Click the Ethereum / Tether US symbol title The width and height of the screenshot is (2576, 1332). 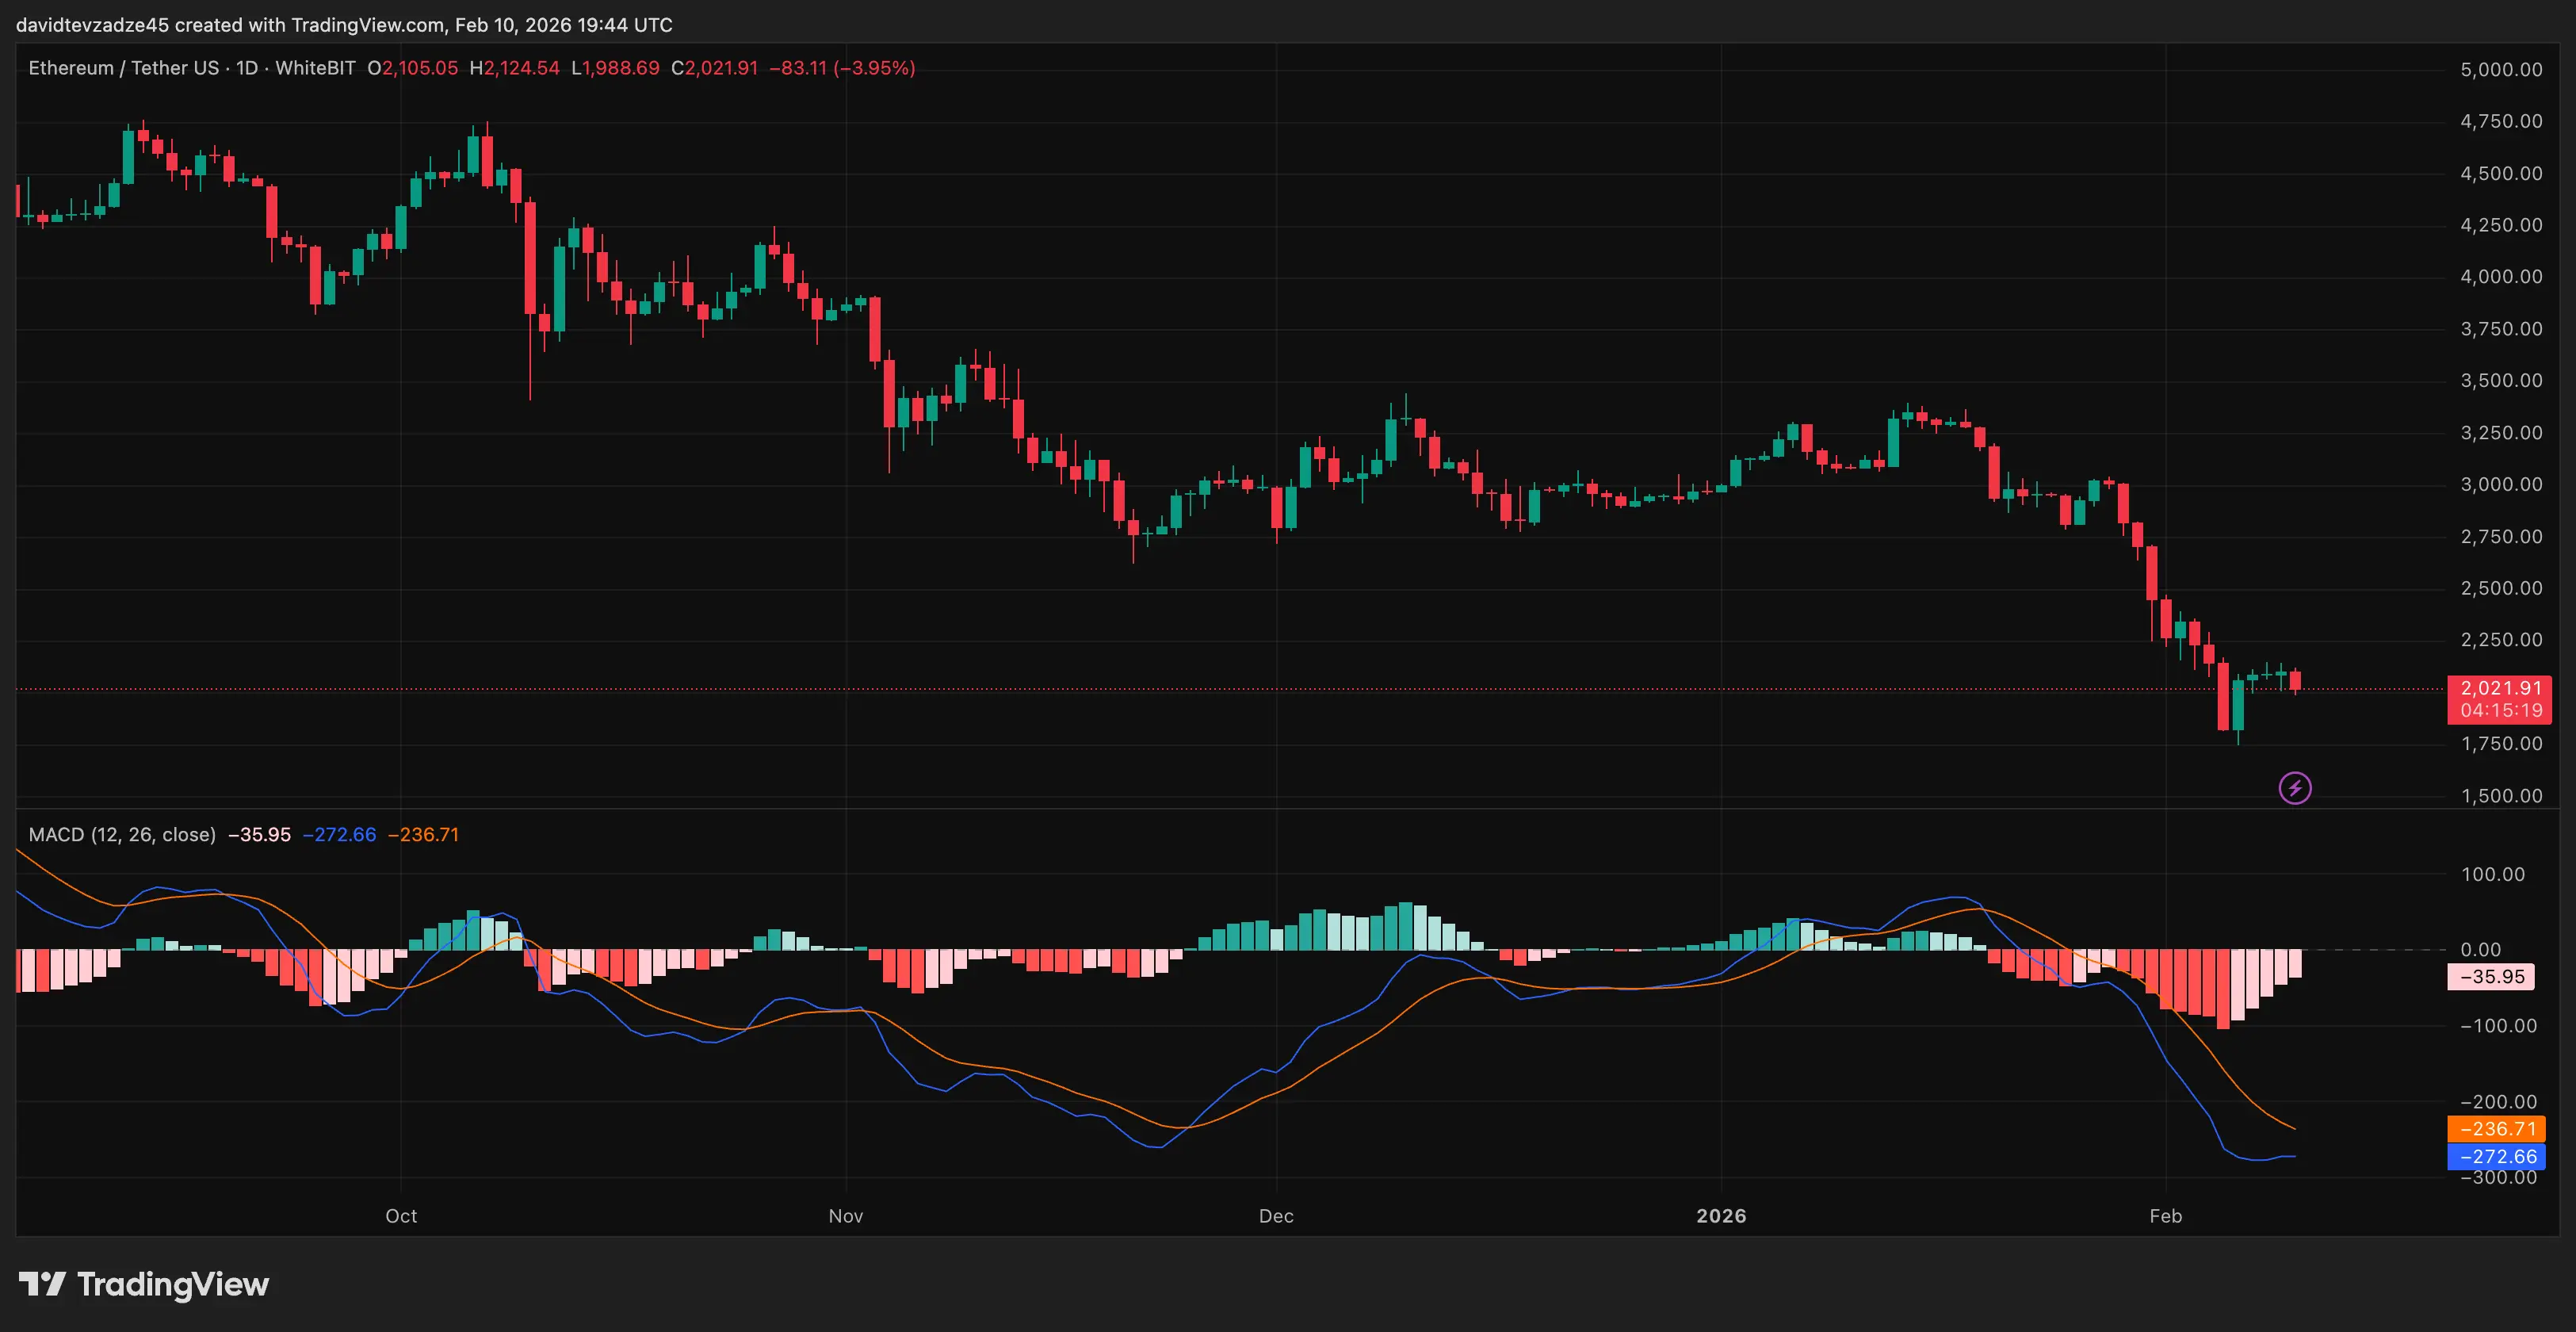coord(123,68)
